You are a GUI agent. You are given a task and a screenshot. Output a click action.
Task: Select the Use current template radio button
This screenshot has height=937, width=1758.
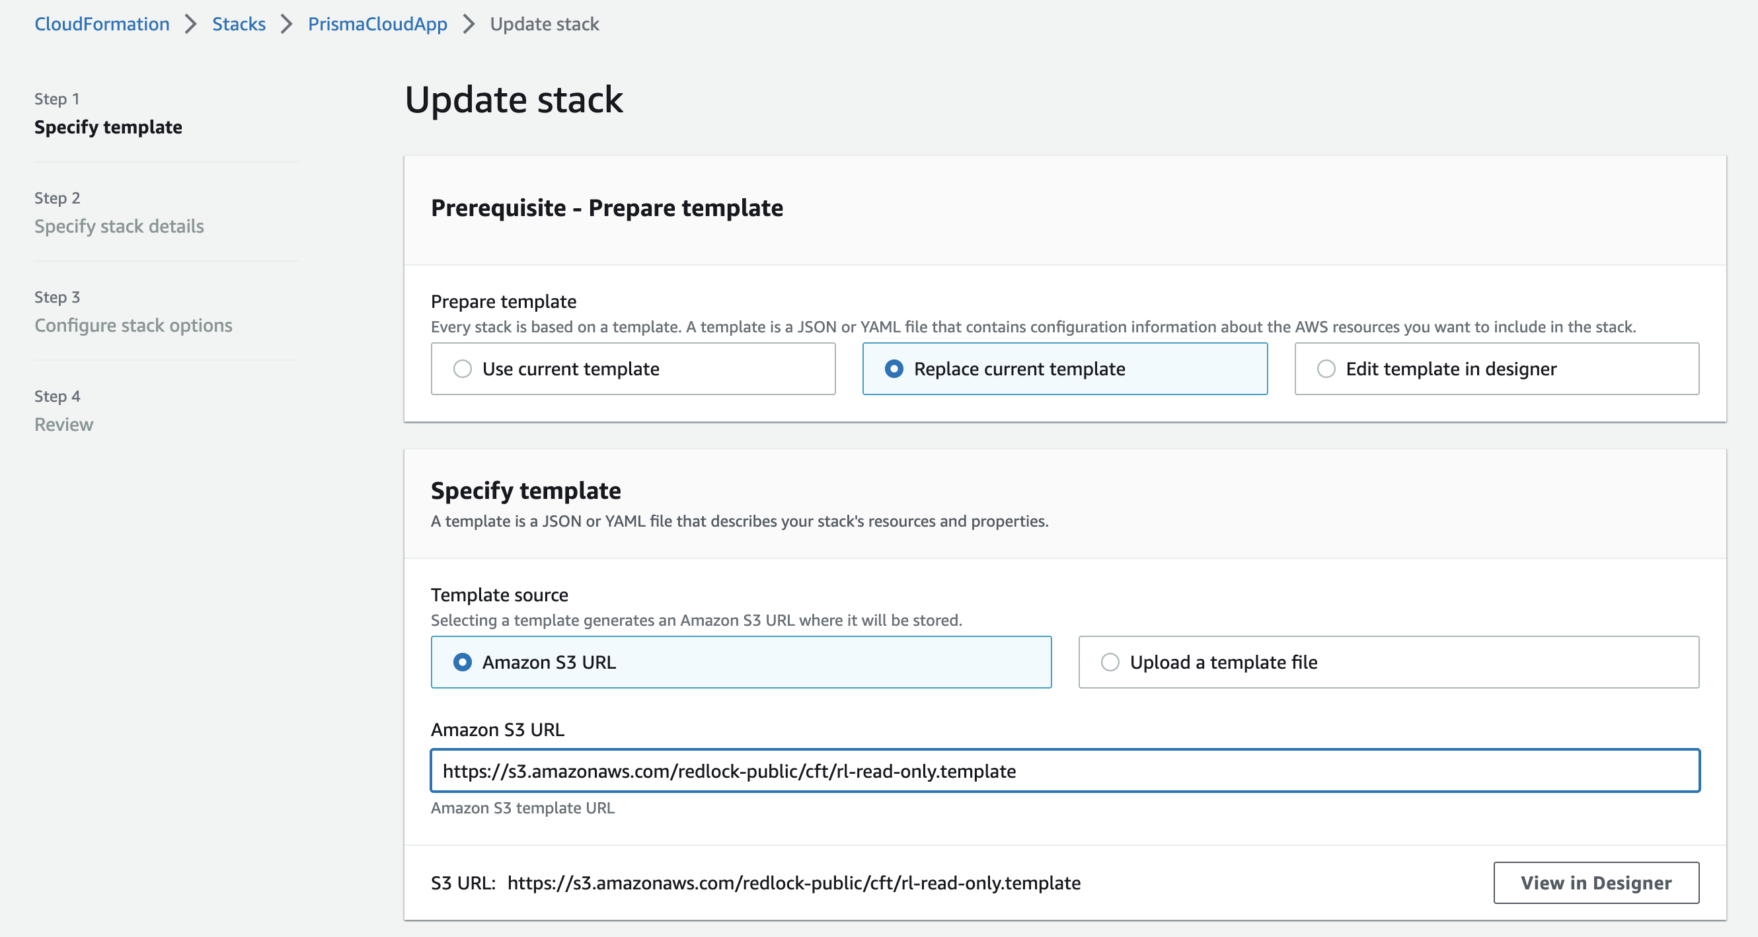tap(463, 369)
